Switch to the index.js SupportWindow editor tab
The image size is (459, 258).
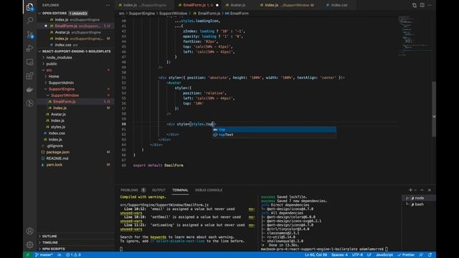[x=287, y=5]
